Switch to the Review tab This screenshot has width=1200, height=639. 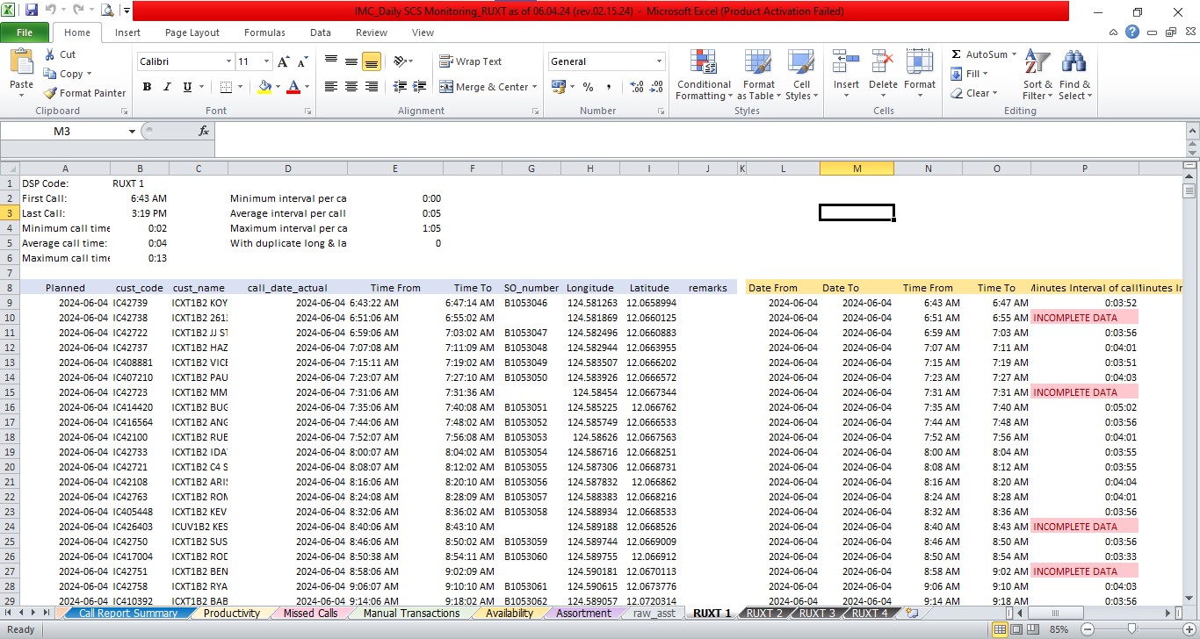point(372,32)
